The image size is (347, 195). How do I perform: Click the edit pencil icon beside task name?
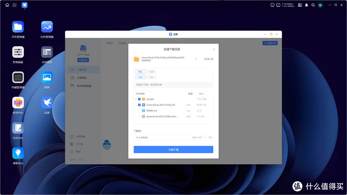(x=196, y=59)
